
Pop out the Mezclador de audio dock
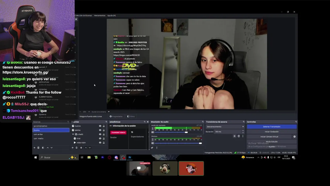coord(203,122)
